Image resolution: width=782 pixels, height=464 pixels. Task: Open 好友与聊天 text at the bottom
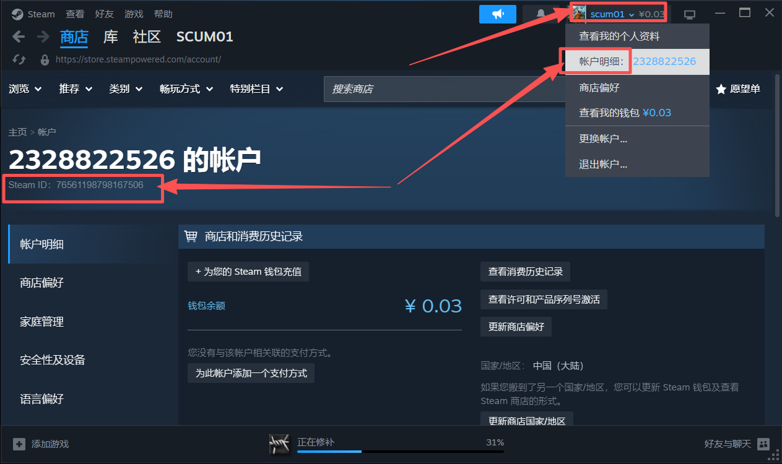click(x=728, y=444)
